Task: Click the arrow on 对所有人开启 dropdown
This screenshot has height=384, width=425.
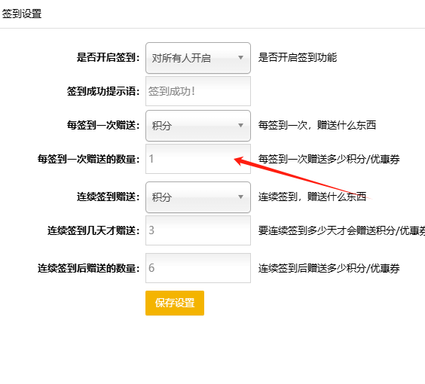Action: [x=240, y=58]
